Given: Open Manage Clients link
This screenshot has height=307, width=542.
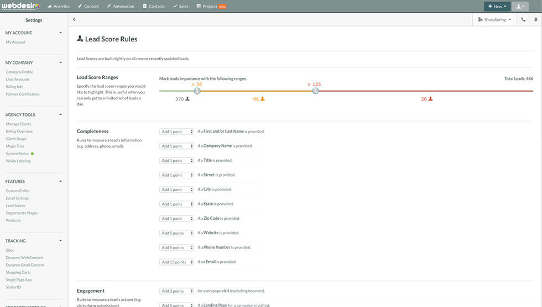Looking at the screenshot, I should tap(18, 124).
